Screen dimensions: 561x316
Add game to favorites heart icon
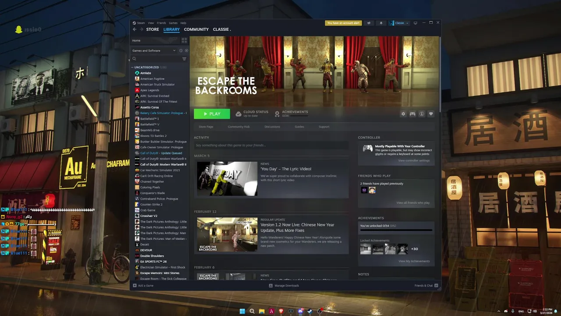(x=431, y=114)
